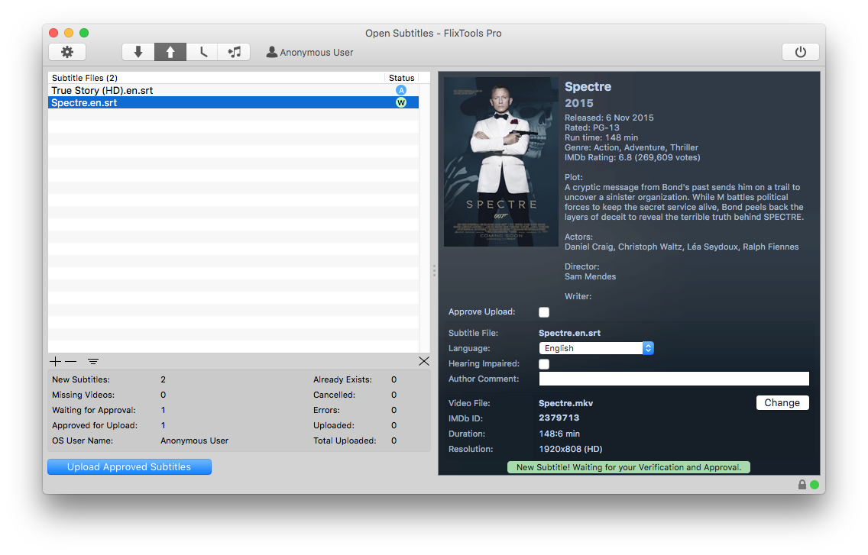Click the green W status badge
The width and height of the screenshot is (868, 555).
[x=401, y=102]
